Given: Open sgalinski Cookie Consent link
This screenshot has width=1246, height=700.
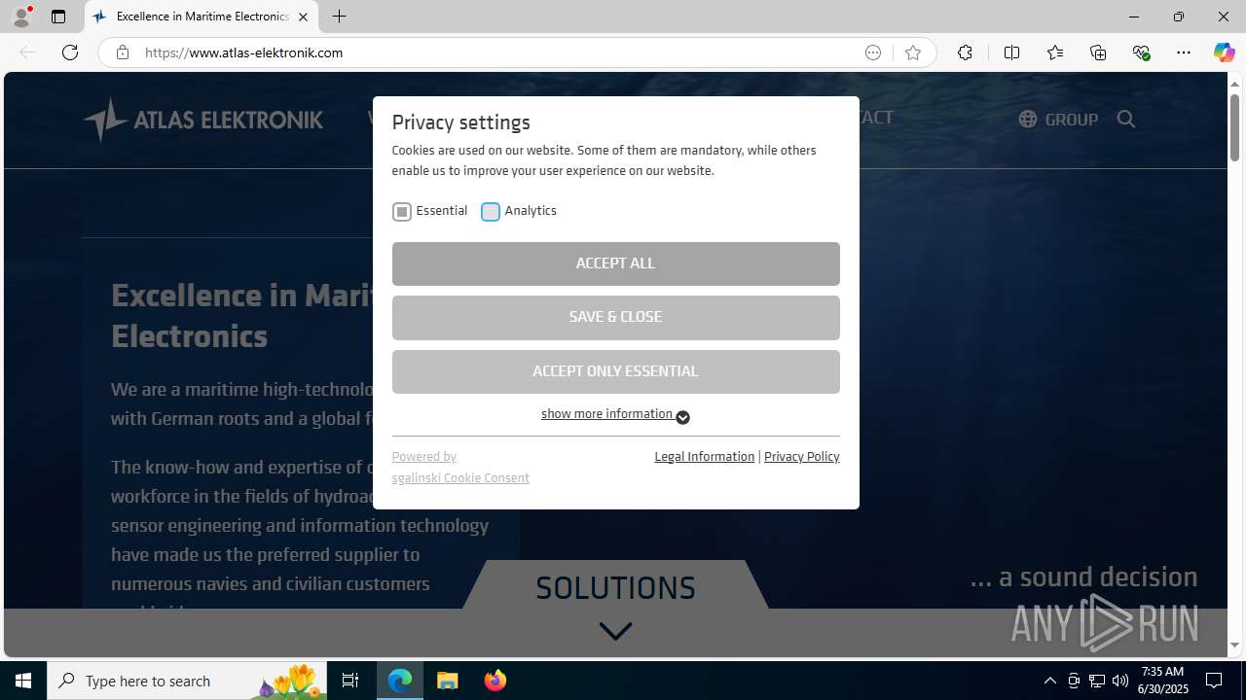Looking at the screenshot, I should [x=460, y=478].
